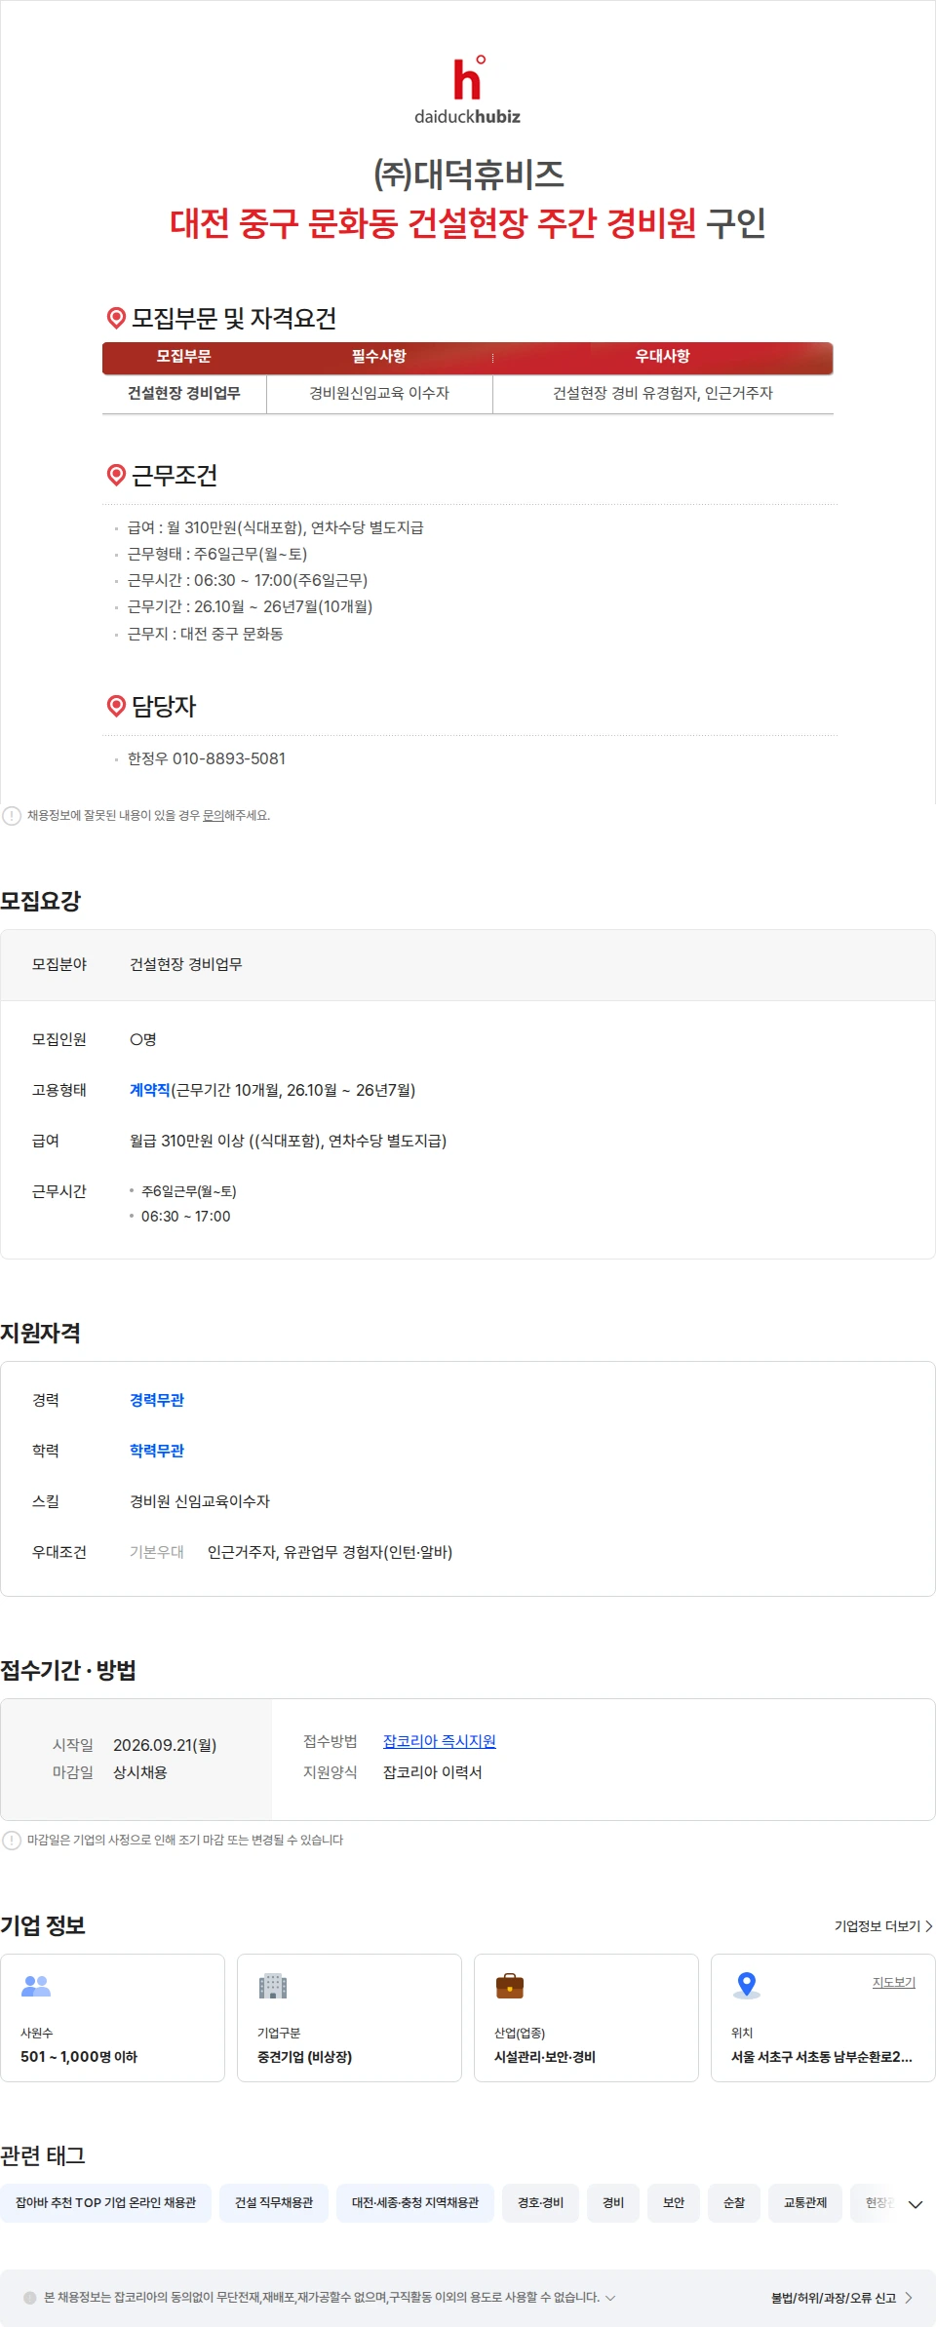The width and height of the screenshot is (936, 2327).
Task: Click the 사원수 501 ~ 1,000명 이하 card
Action: (x=112, y=2018)
